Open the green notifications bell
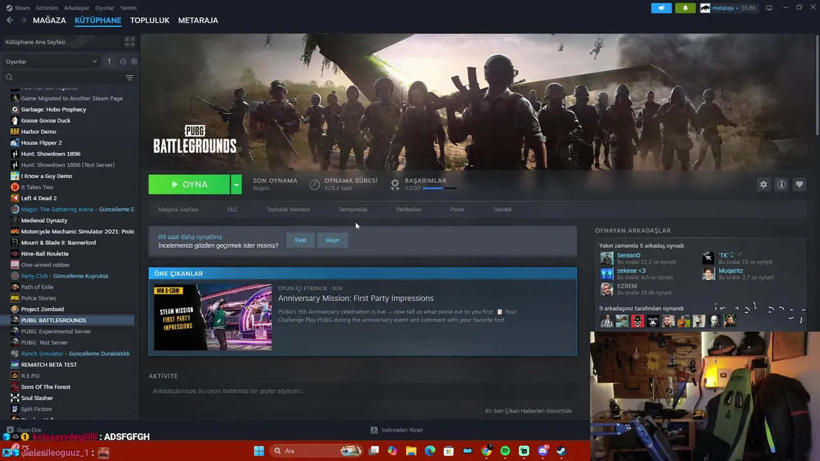820x461 pixels. tap(685, 8)
